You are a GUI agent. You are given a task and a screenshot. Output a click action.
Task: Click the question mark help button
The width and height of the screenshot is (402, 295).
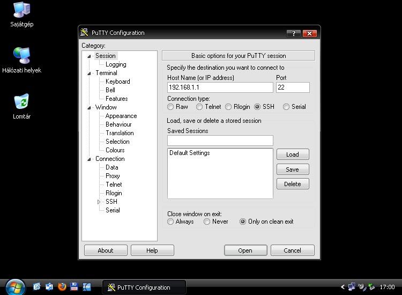pyautogui.click(x=294, y=33)
